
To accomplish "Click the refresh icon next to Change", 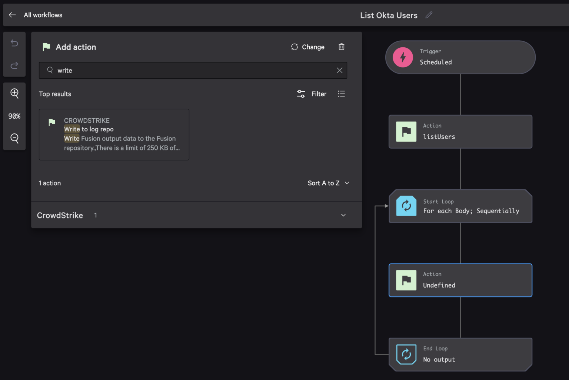I will 294,47.
